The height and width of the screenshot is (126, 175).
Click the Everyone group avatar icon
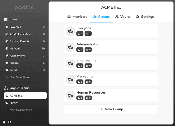[x=70, y=31]
